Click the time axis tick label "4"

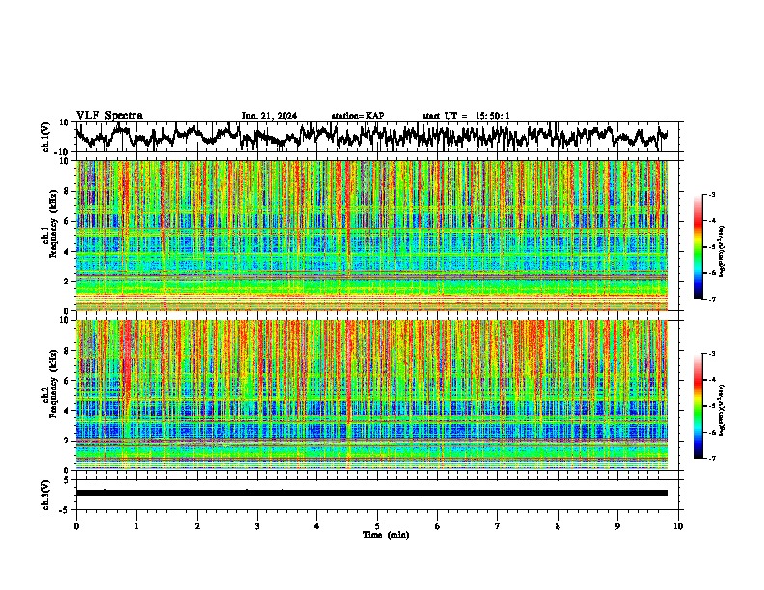pyautogui.click(x=317, y=526)
